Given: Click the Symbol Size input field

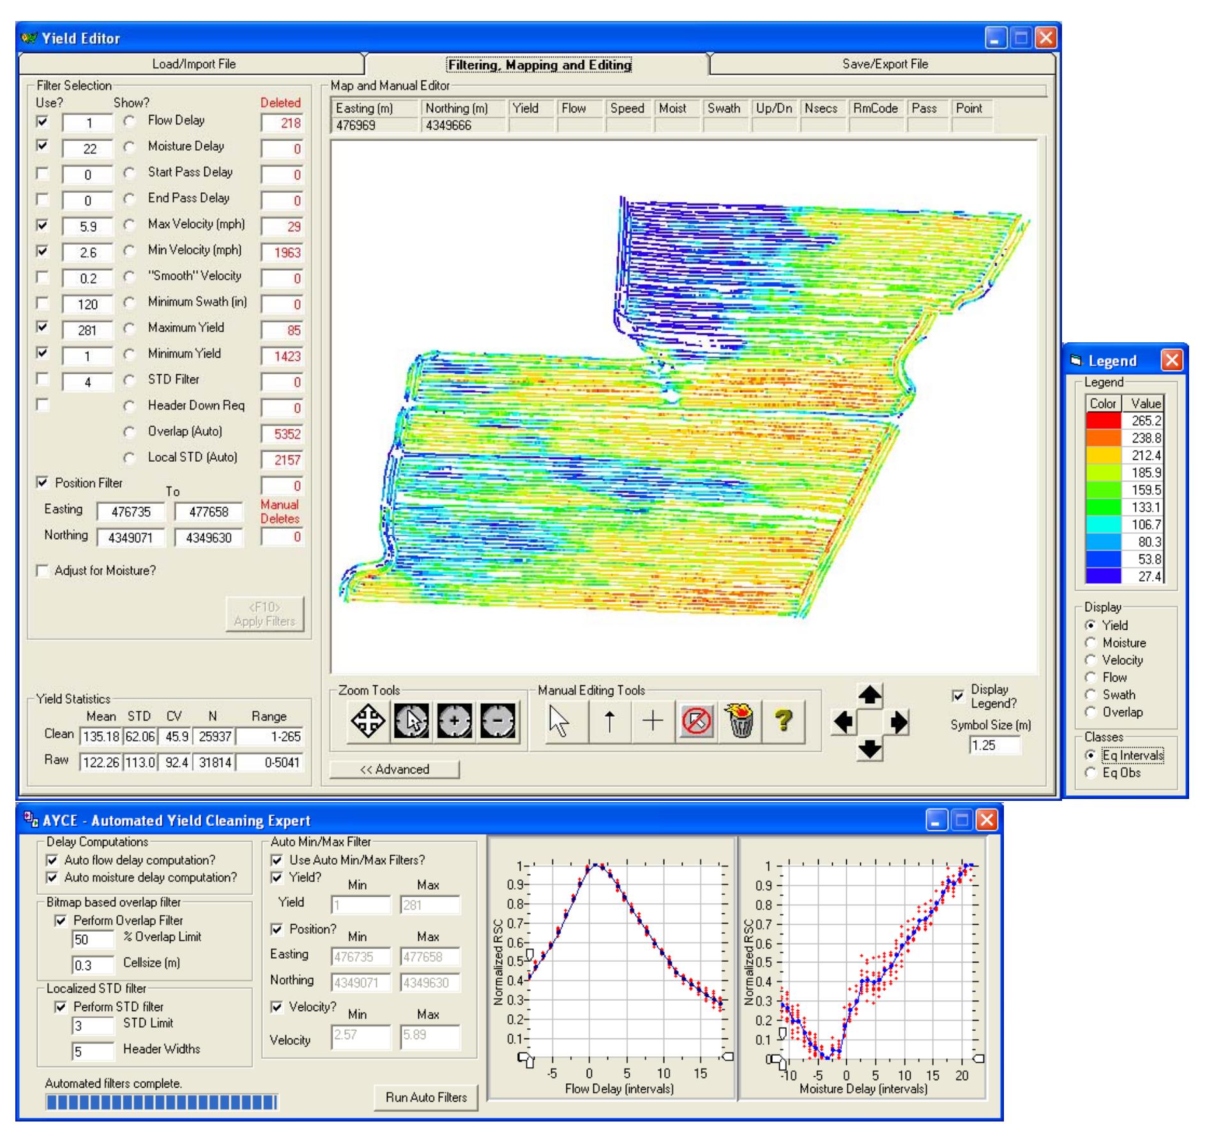Looking at the screenshot, I should (994, 745).
